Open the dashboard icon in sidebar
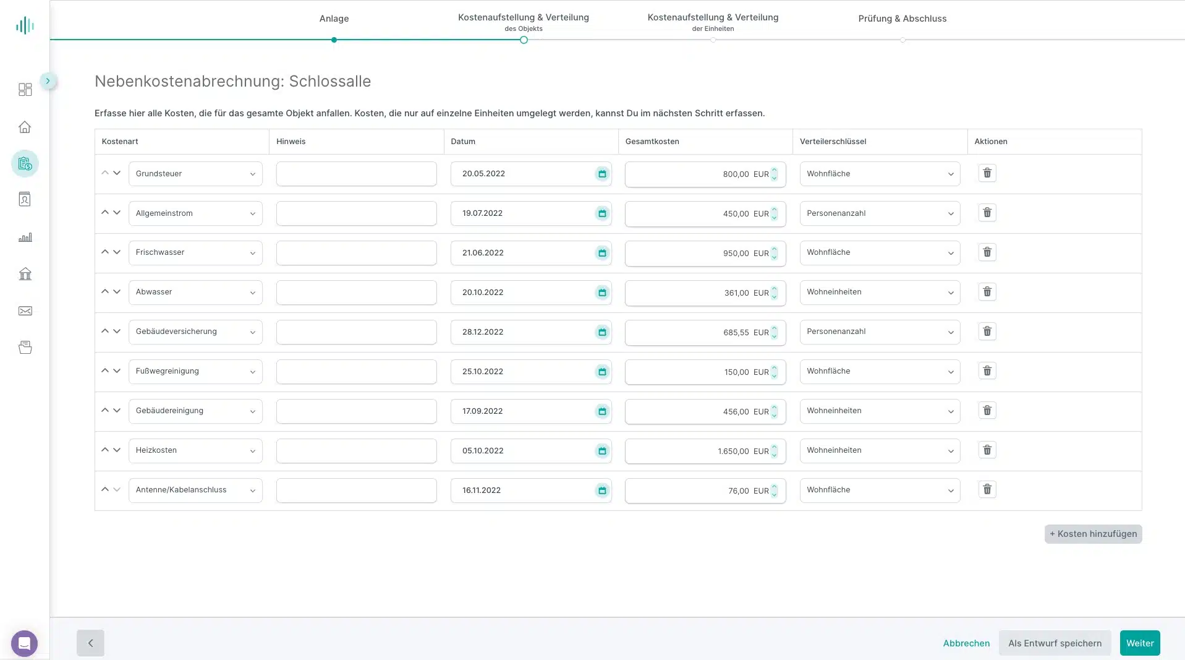The width and height of the screenshot is (1185, 660). pyautogui.click(x=25, y=90)
